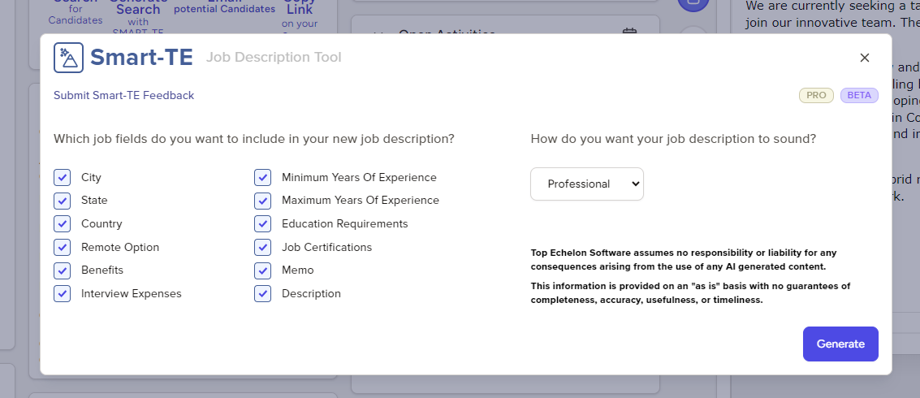Screen dimensions: 920x398
Task: Uncheck Remote Option checkbox
Action: (63, 247)
